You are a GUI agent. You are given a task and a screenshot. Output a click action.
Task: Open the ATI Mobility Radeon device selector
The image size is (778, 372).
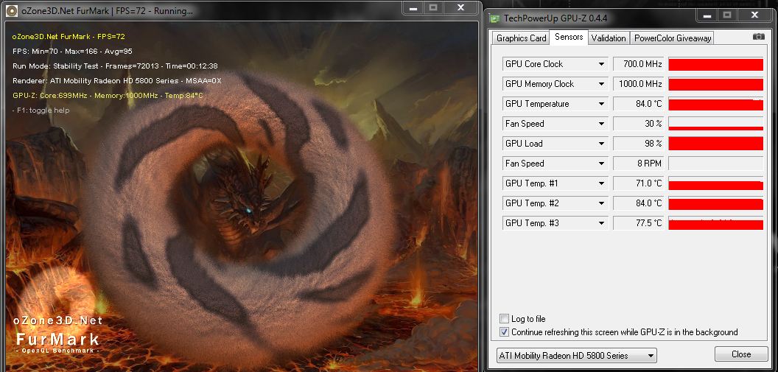(x=576, y=356)
